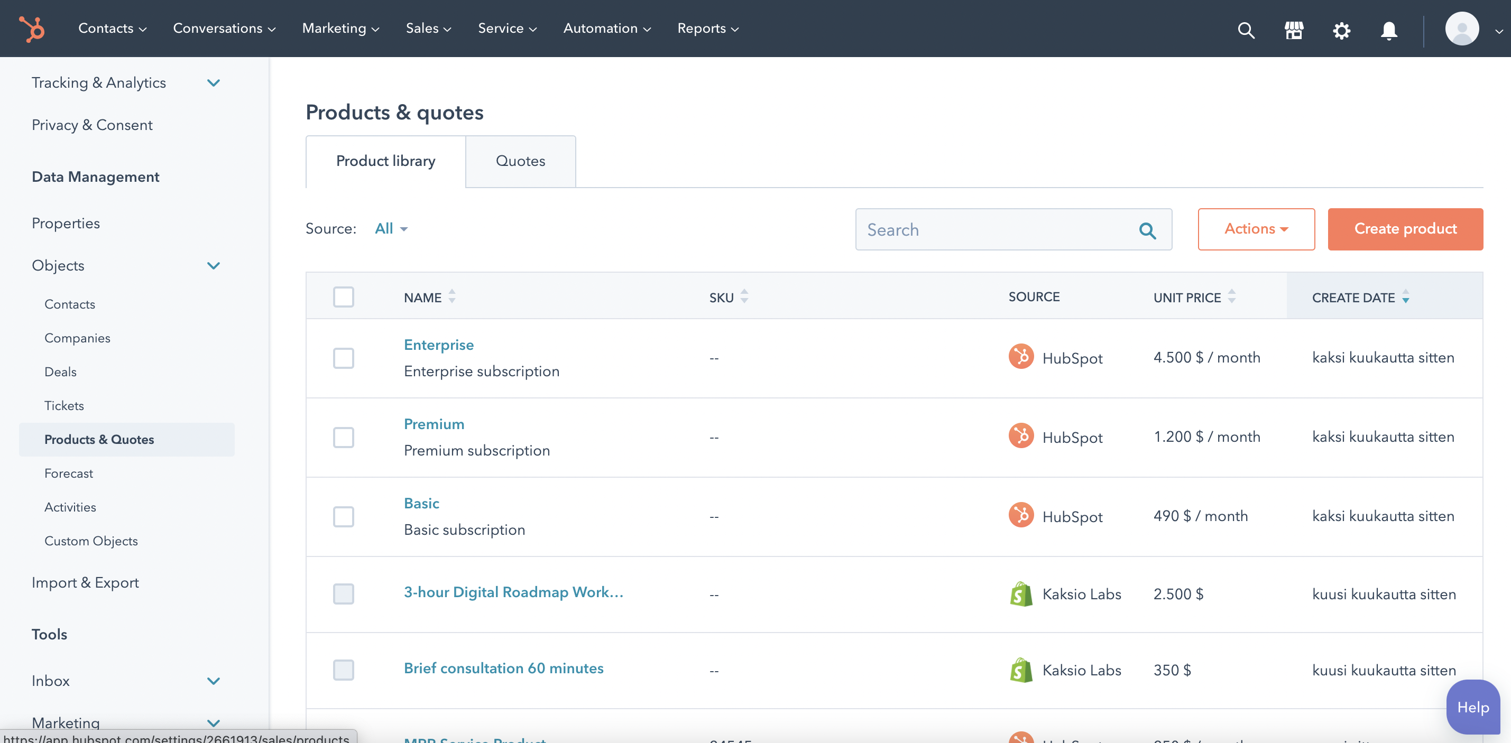The image size is (1511, 743).
Task: Open Contacts under Objects in the sidebar
Action: [x=70, y=304]
